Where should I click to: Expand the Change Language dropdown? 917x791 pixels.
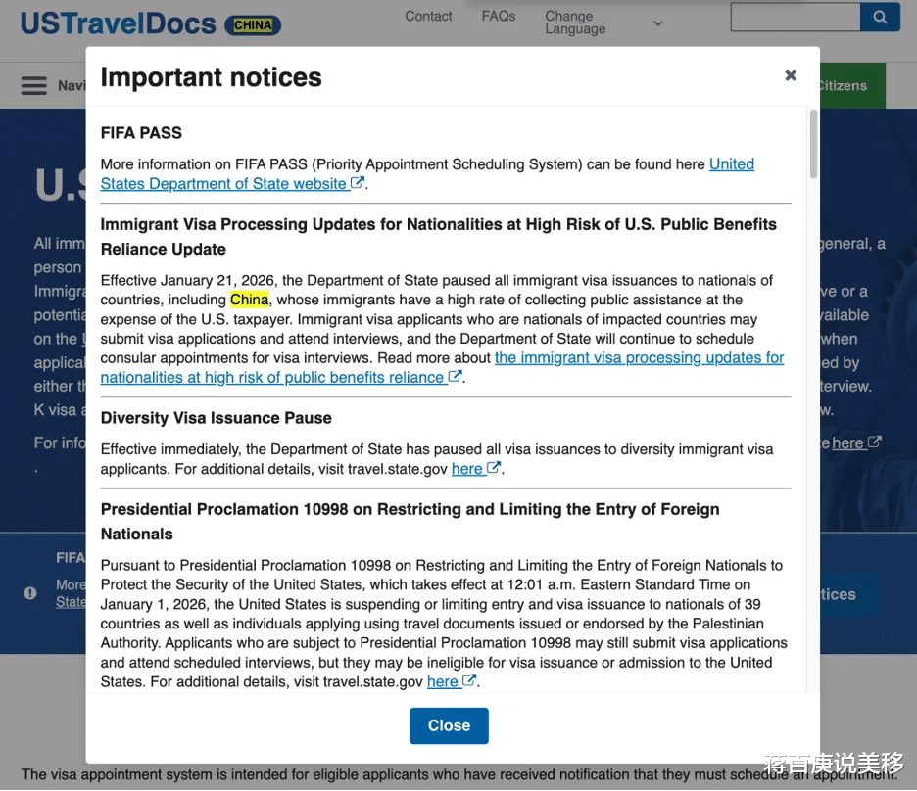(603, 23)
